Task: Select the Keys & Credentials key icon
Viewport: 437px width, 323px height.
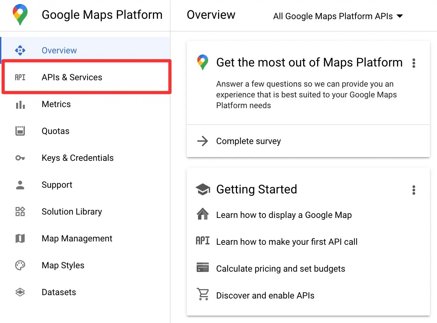Action: (20, 158)
